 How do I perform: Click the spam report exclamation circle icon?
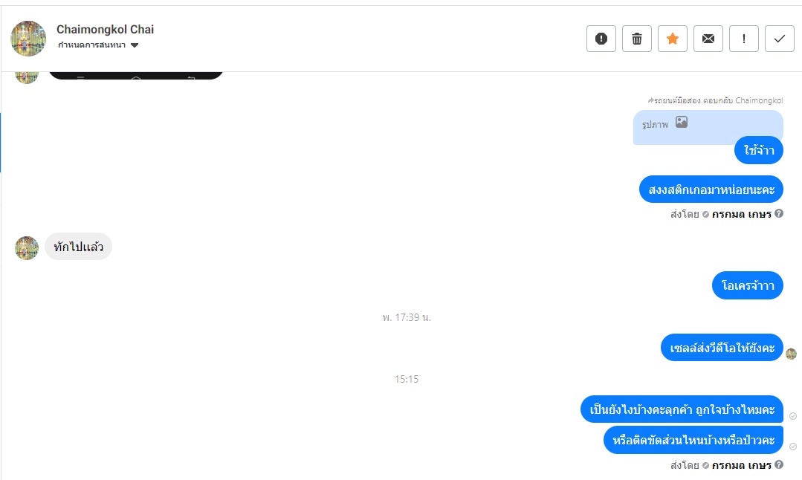point(601,39)
